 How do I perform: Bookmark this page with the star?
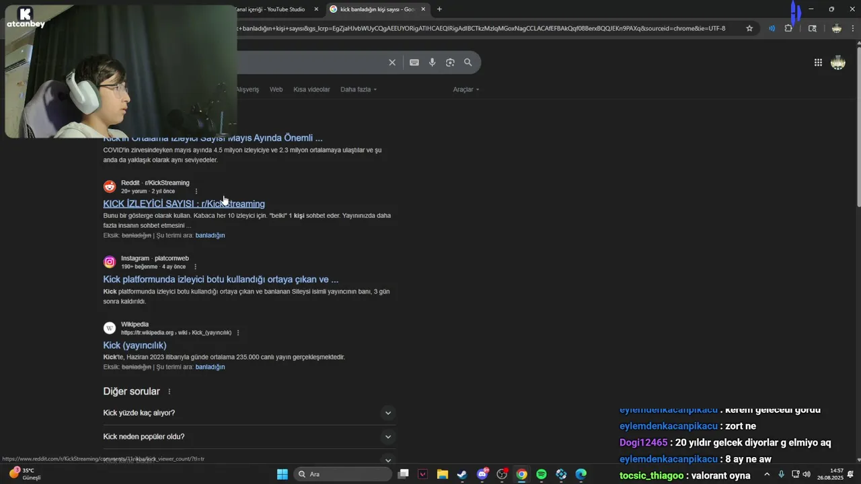pyautogui.click(x=749, y=28)
